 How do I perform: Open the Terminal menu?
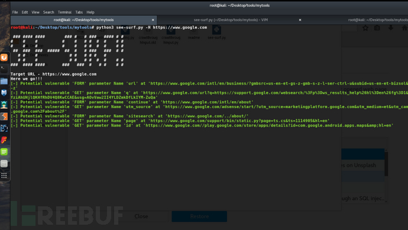[x=64, y=12]
